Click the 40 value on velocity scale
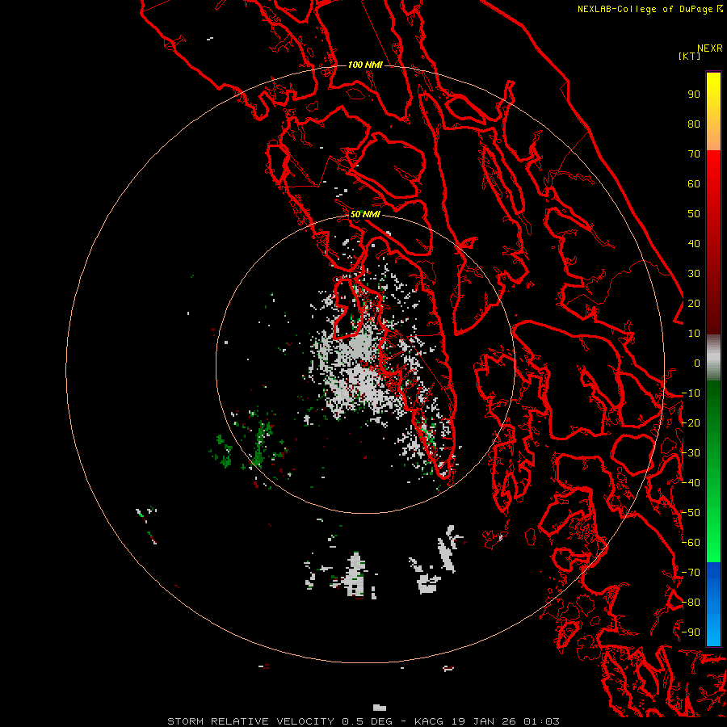This screenshot has width=727, height=727. point(694,244)
